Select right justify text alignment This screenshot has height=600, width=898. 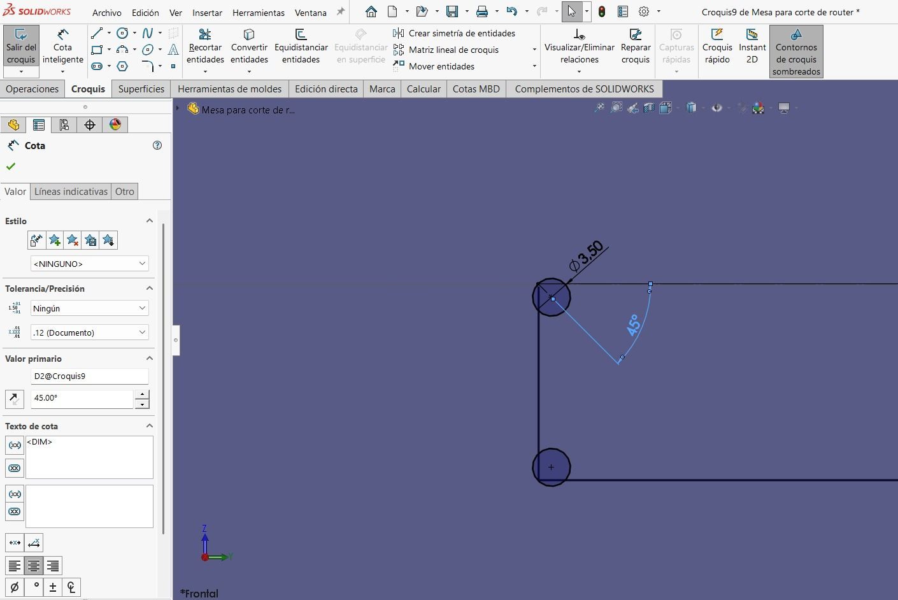(x=53, y=566)
